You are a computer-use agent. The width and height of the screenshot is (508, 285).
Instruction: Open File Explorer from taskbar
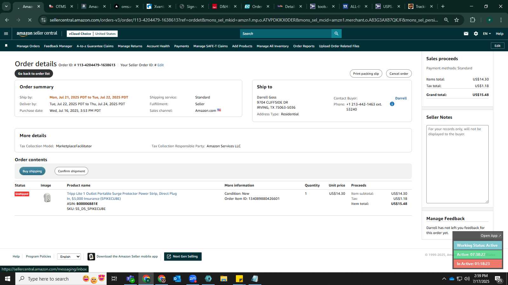coord(224,279)
